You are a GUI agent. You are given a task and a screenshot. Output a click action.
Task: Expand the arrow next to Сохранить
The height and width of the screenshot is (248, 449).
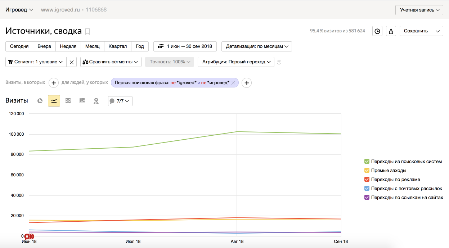click(x=437, y=31)
